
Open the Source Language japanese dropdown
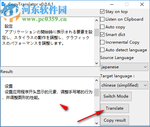coord(124,67)
